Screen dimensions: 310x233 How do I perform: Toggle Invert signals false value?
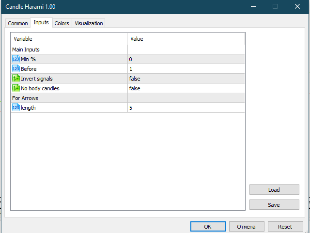tap(186, 79)
